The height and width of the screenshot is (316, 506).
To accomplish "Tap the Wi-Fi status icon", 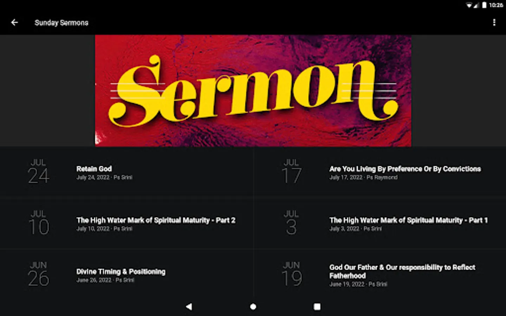I will coord(469,5).
